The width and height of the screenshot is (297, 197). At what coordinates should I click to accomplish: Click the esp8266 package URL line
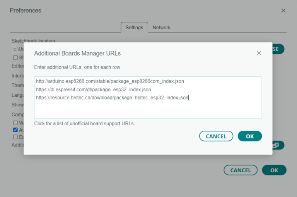point(110,81)
